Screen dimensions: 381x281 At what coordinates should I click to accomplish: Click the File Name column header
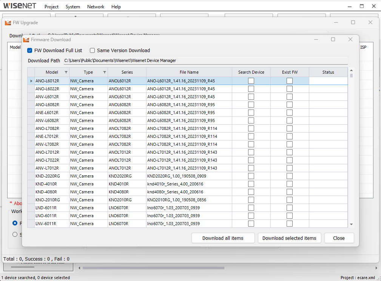(x=189, y=72)
